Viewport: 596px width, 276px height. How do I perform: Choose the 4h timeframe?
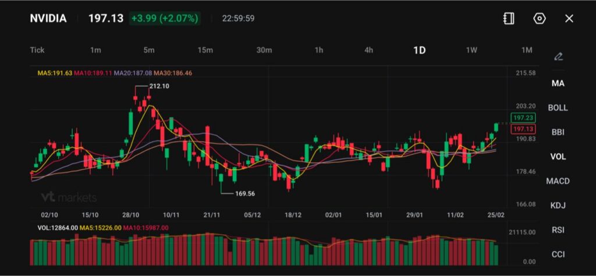(369, 50)
